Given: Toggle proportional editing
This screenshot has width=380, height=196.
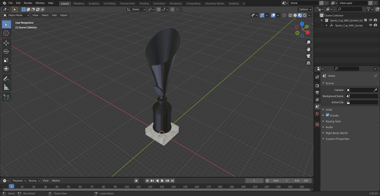Looking at the screenshot, I should 172,9.
